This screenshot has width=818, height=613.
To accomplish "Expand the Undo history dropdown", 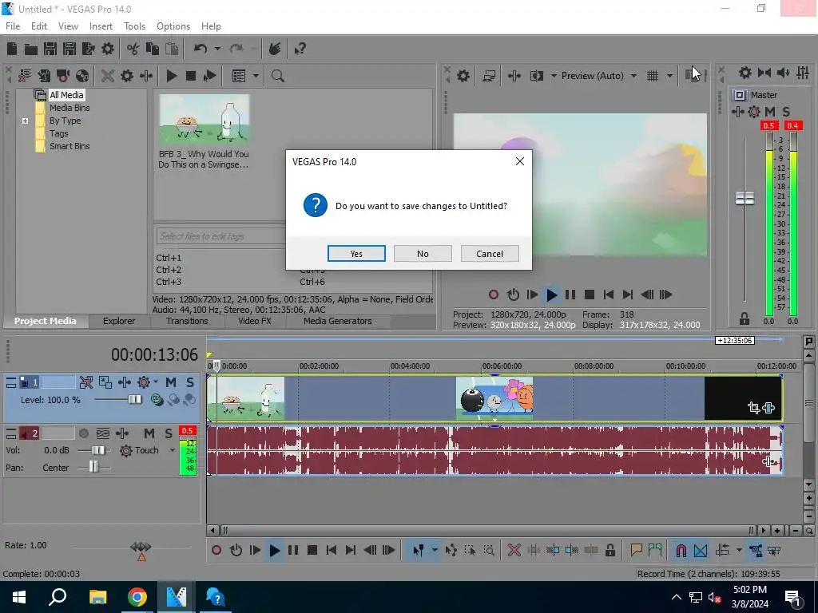I will tap(217, 49).
